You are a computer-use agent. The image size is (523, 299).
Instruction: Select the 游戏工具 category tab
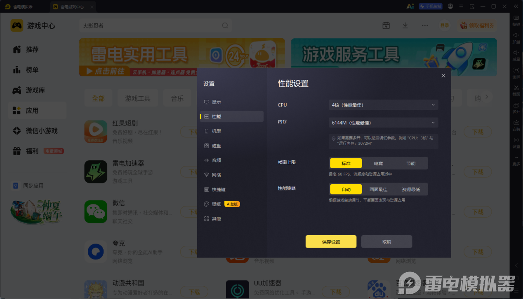click(138, 98)
